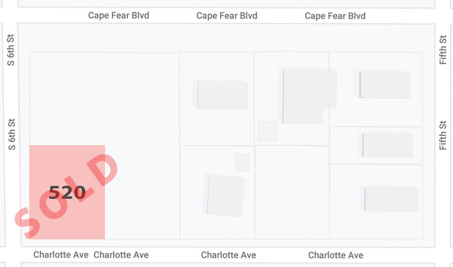Select the small shed beside the L-shaped building
The width and height of the screenshot is (453, 267).
click(267, 132)
